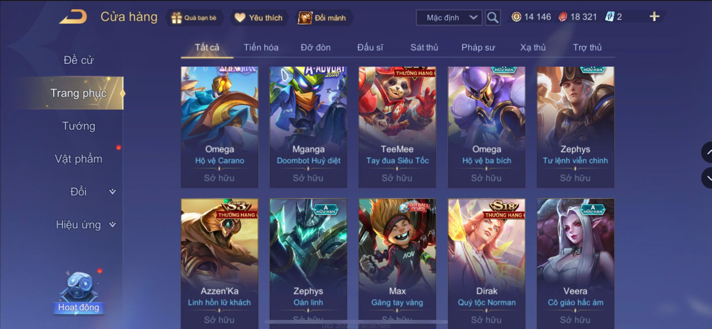Click the gold coin balance icon

coord(516,17)
